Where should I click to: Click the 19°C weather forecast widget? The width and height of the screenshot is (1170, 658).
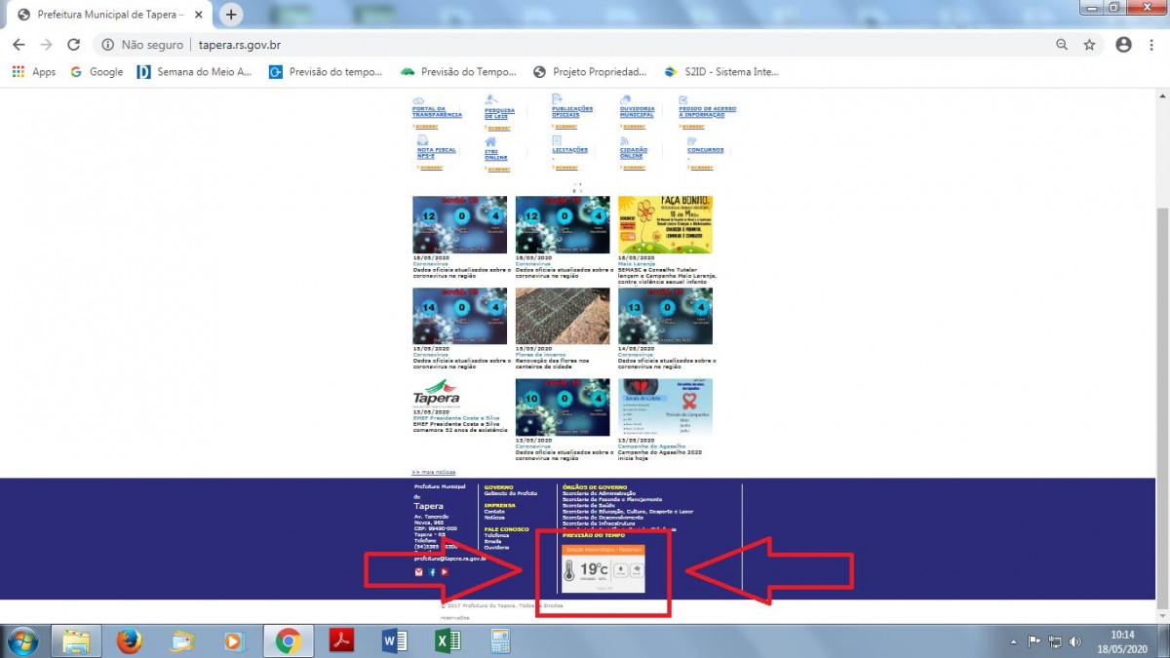click(603, 569)
